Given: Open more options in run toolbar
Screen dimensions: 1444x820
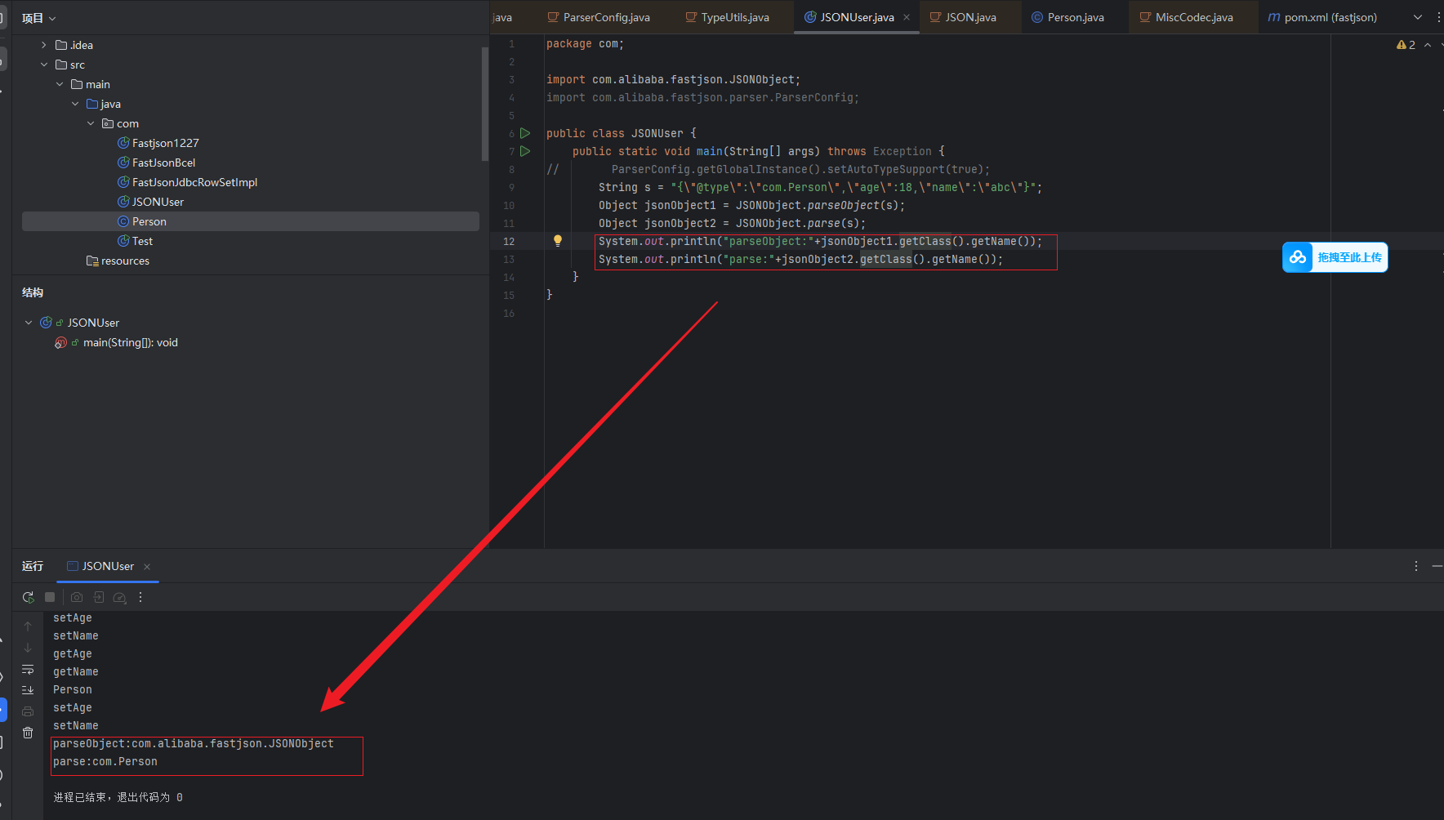Looking at the screenshot, I should (140, 597).
